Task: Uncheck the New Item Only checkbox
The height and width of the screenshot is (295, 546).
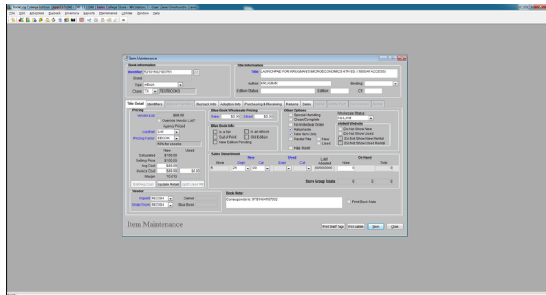Action: [291, 134]
